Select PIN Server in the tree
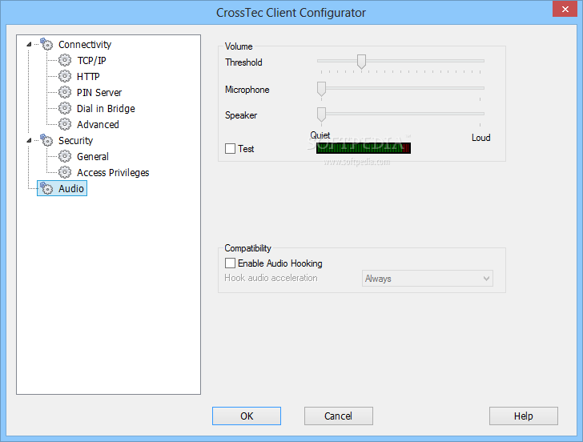The width and height of the screenshot is (583, 442). (x=99, y=93)
